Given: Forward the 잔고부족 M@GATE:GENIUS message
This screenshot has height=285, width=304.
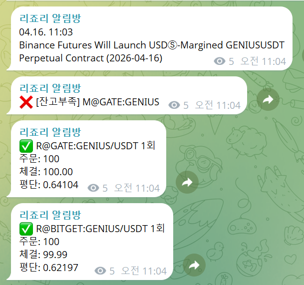Looking at the screenshot, I should tap(268, 99).
